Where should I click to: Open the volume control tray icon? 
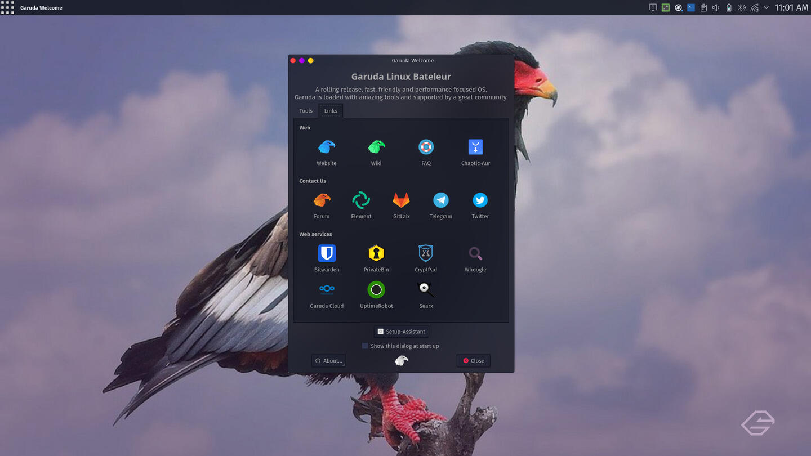pos(716,8)
